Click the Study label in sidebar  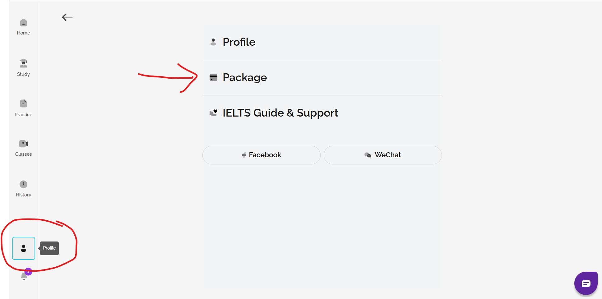click(23, 74)
